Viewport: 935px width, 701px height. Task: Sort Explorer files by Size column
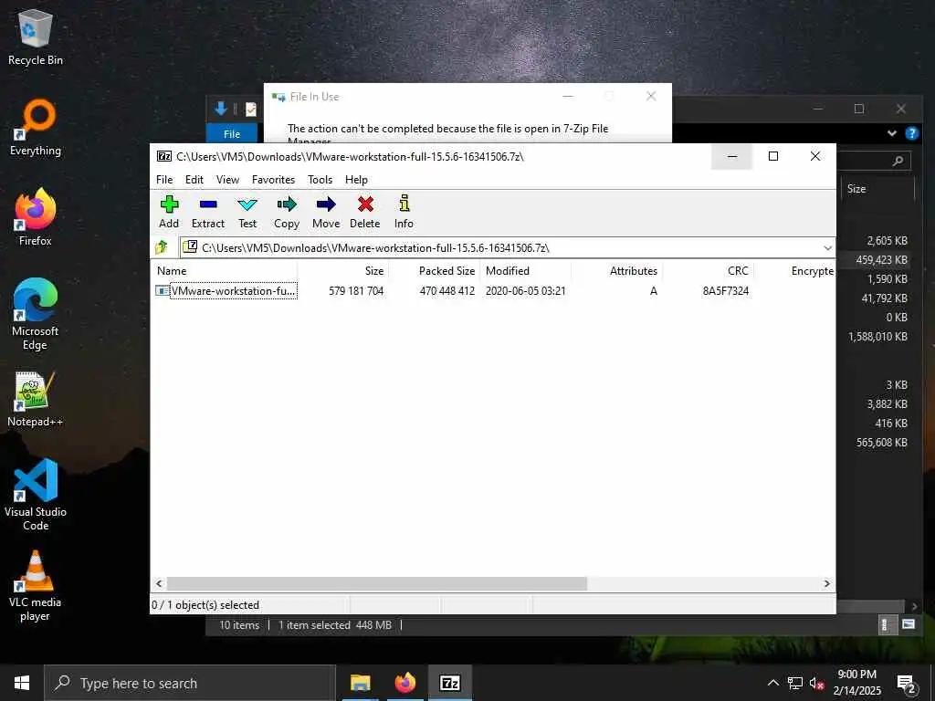[876, 189]
